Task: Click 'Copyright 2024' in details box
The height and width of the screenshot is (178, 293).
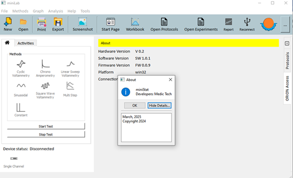Action: point(134,121)
